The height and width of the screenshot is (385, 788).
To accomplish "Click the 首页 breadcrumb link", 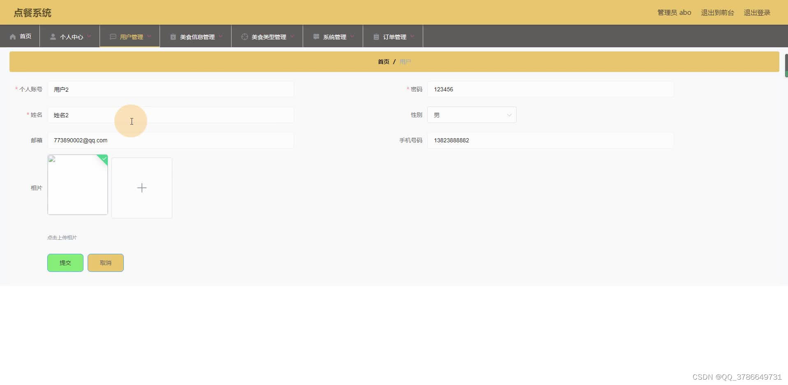I will [383, 62].
